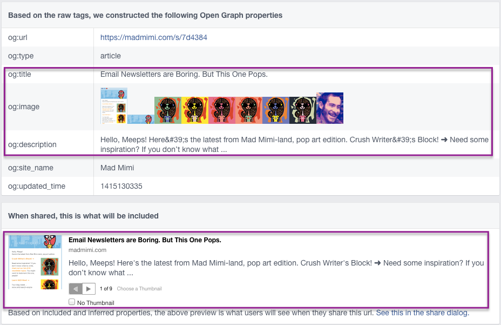Click the 'Choose a Thumbnail' label
The width and height of the screenshot is (501, 325).
pos(139,289)
